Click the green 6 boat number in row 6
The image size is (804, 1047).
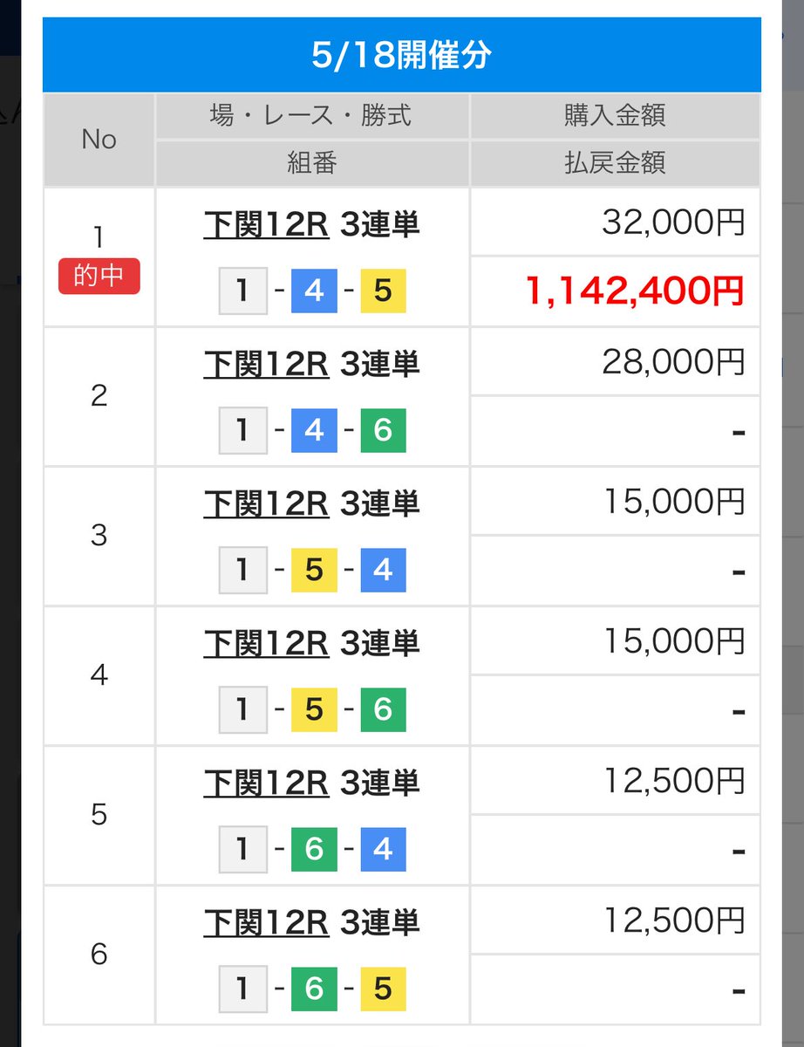(314, 989)
